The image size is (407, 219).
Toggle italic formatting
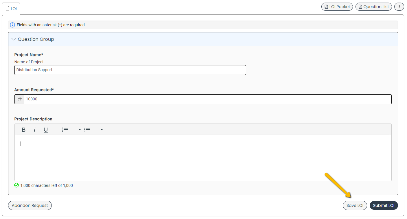point(34,130)
